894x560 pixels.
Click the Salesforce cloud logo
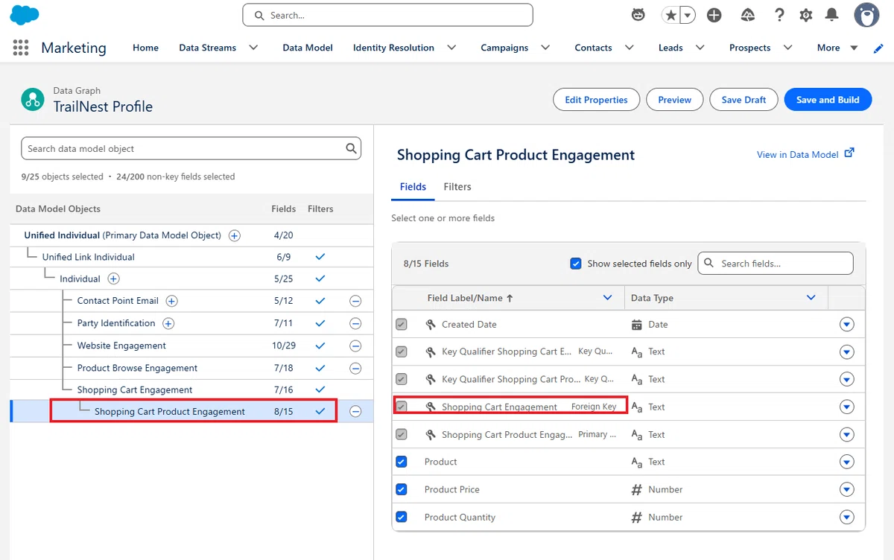[25, 15]
